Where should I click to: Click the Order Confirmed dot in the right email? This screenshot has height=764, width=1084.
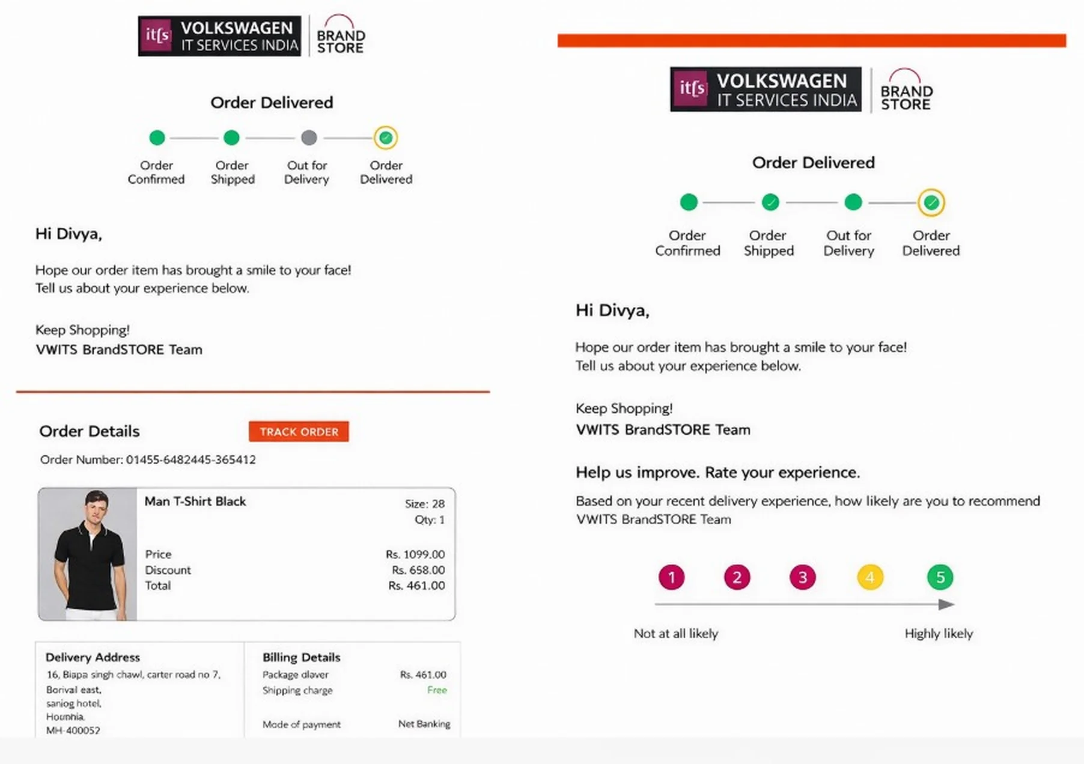(x=689, y=202)
